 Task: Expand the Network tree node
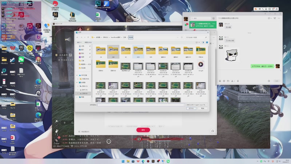(x=77, y=97)
